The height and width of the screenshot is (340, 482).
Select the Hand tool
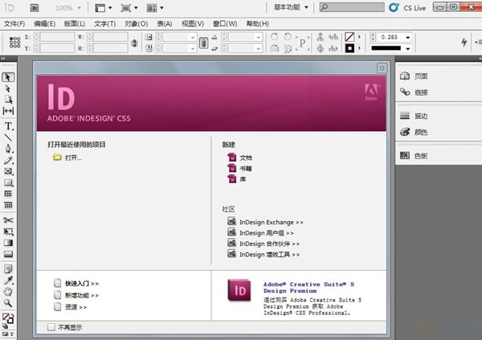click(x=8, y=292)
